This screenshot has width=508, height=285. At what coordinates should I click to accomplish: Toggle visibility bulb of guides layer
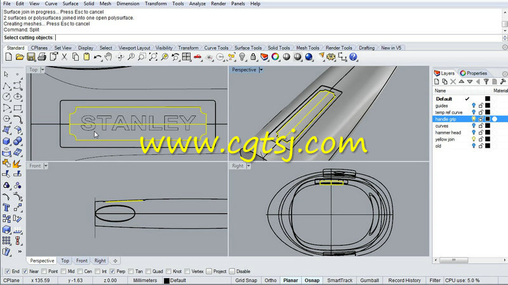pos(474,106)
